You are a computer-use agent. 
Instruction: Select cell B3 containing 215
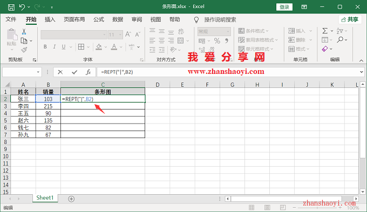pos(48,106)
